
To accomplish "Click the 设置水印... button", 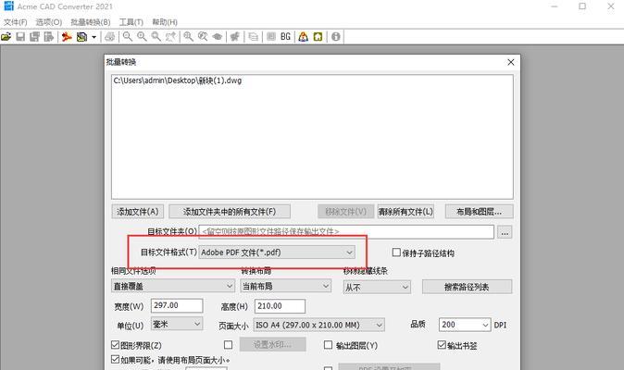I will tap(272, 345).
